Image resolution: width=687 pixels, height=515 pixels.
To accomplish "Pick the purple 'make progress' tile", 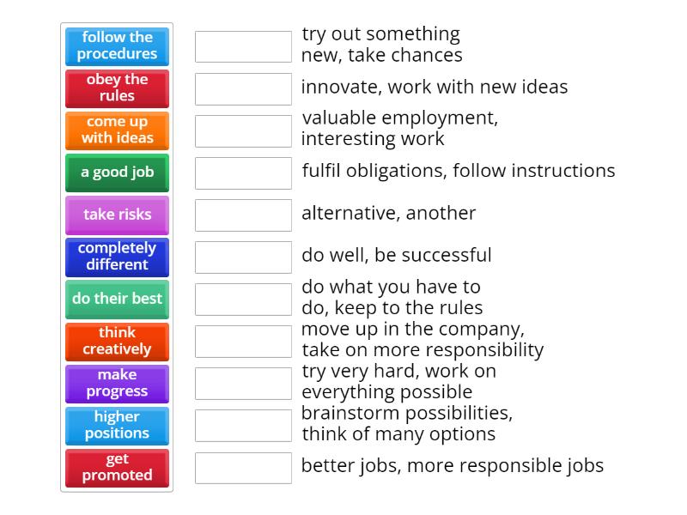I will [117, 384].
